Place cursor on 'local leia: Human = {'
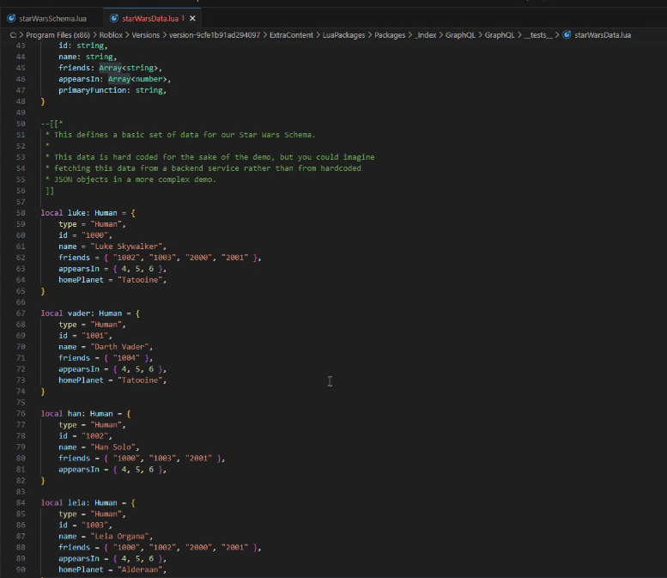Viewport: 667px width, 578px height. tap(88, 502)
